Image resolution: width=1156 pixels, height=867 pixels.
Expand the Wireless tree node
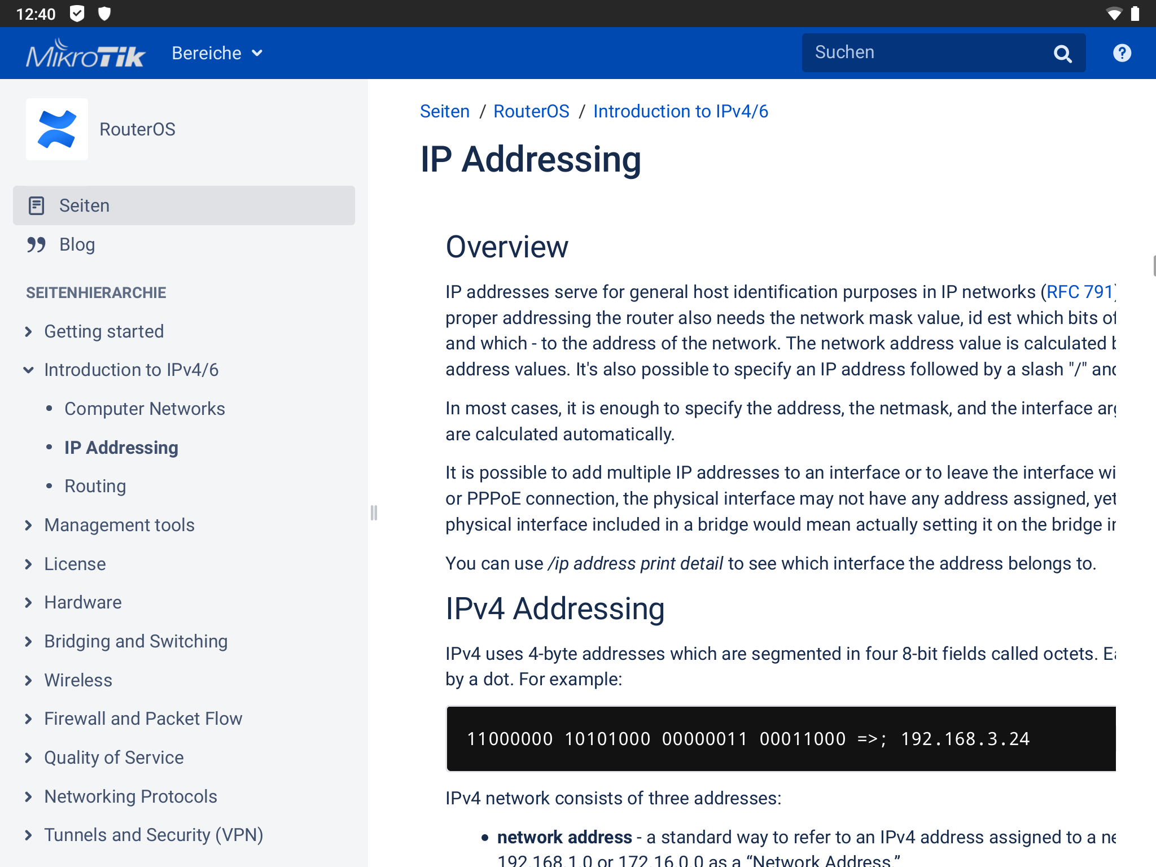tap(29, 680)
